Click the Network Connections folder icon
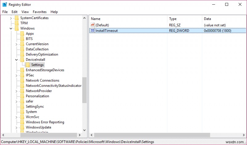Viewport: 247px width, 145px height. tap(22, 80)
